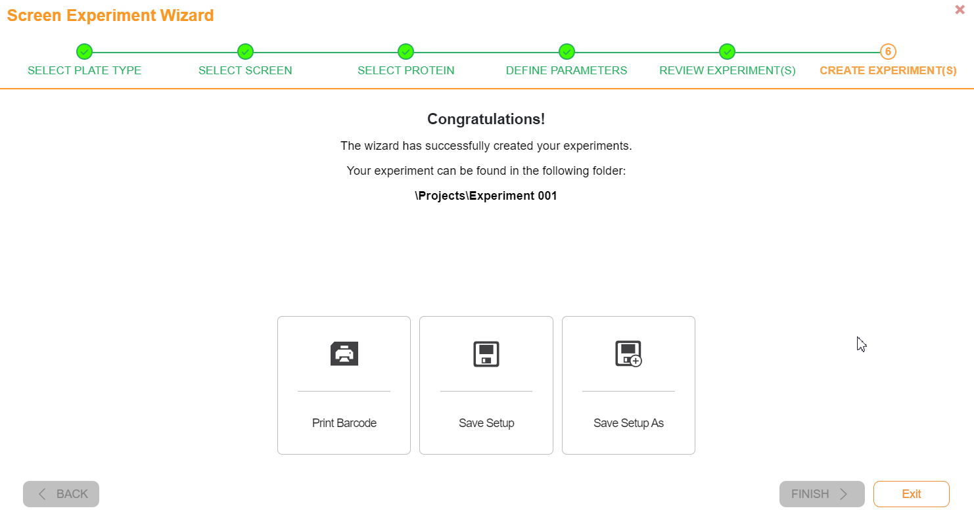Click the Save Setup floppy disk icon

coord(486,353)
